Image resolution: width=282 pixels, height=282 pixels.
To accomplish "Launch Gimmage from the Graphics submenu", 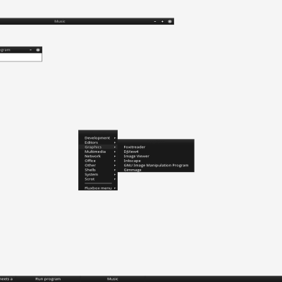I will [x=156, y=170].
